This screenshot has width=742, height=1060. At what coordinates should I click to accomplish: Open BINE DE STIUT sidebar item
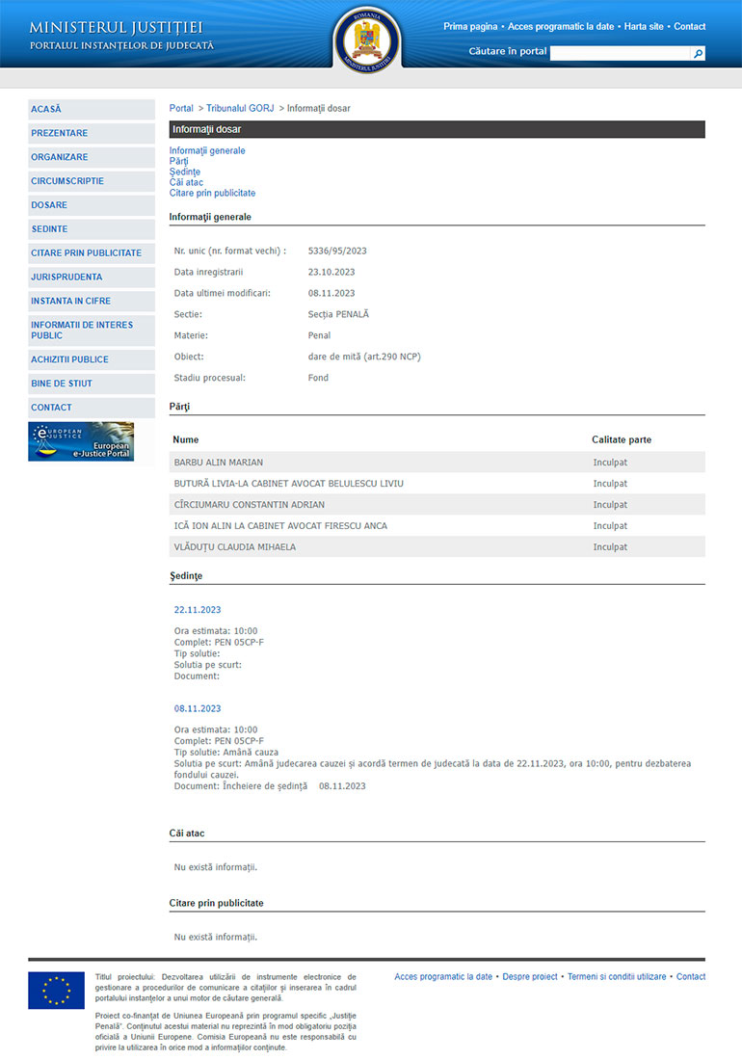(x=92, y=384)
